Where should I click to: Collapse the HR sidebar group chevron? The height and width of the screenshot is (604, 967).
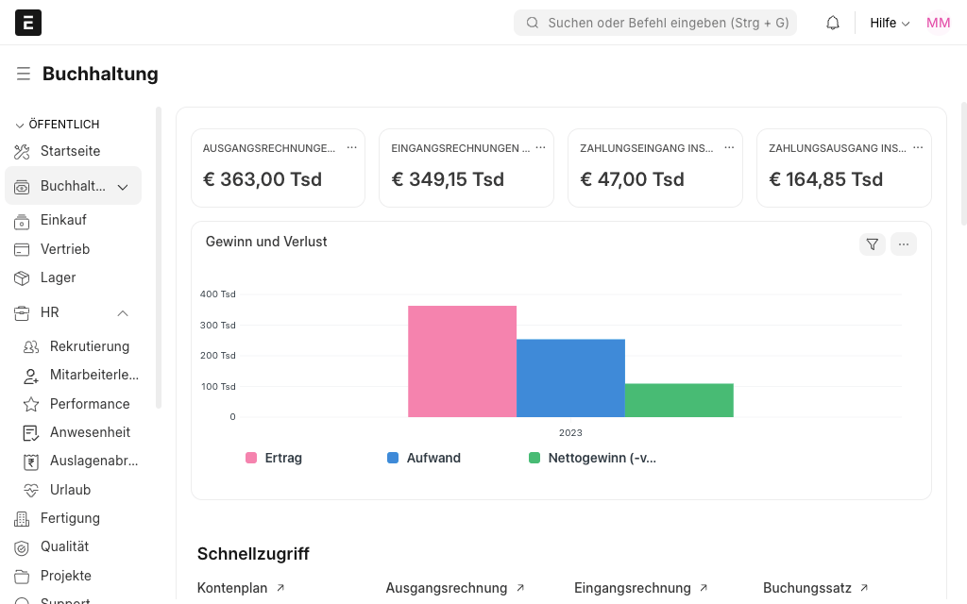[123, 313]
